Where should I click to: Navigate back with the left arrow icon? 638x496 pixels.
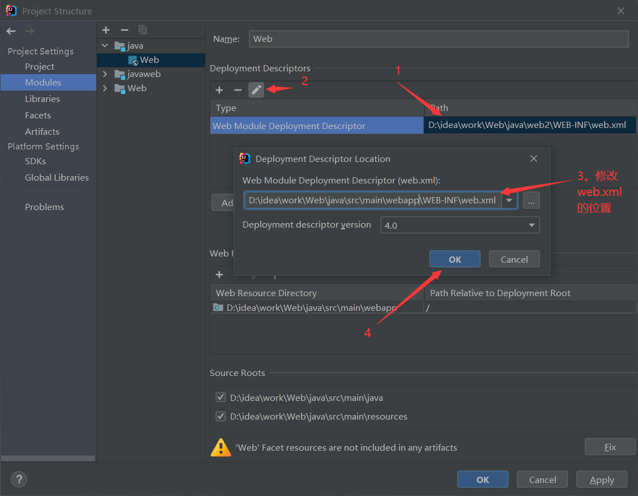coord(10,31)
